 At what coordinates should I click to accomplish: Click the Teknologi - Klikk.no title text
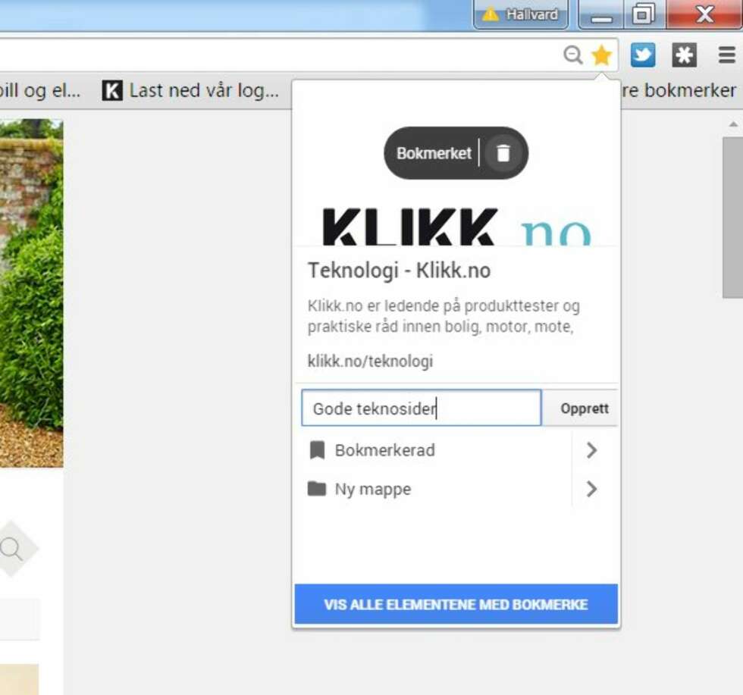coord(399,271)
